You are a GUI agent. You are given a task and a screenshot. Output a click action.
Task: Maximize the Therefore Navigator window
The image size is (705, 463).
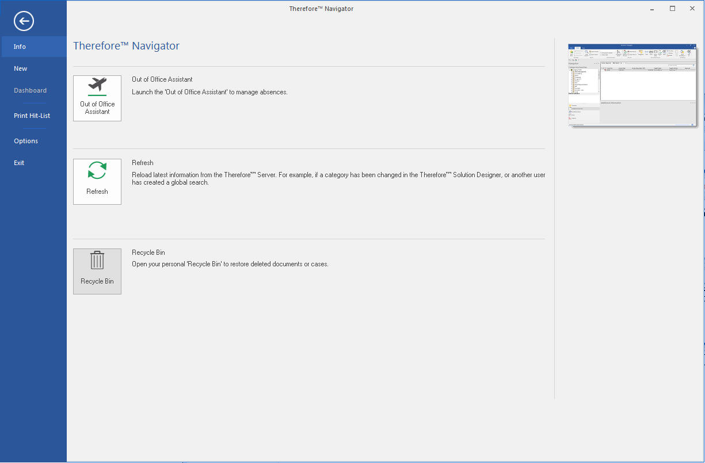pyautogui.click(x=672, y=8)
